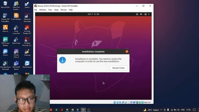Click the keyboard capture icon beside Right Ctrl

pyautogui.click(x=142, y=102)
